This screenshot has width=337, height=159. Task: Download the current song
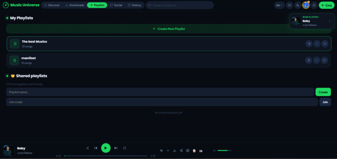pos(174,151)
